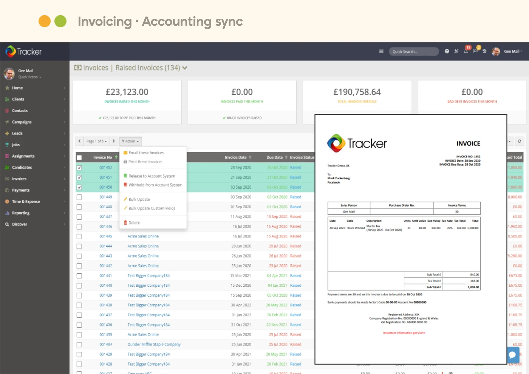The height and width of the screenshot is (374, 529).
Task: Sort by the Invoice No green arrow
Action: tap(116, 157)
